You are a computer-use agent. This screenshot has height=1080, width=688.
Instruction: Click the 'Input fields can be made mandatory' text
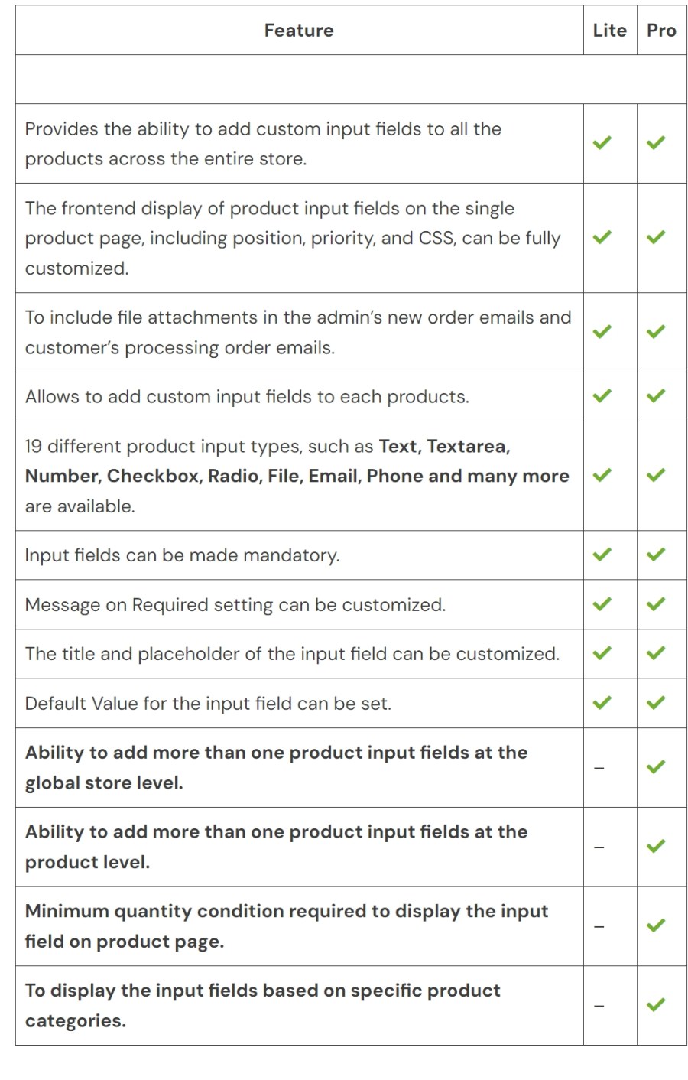pyautogui.click(x=182, y=555)
